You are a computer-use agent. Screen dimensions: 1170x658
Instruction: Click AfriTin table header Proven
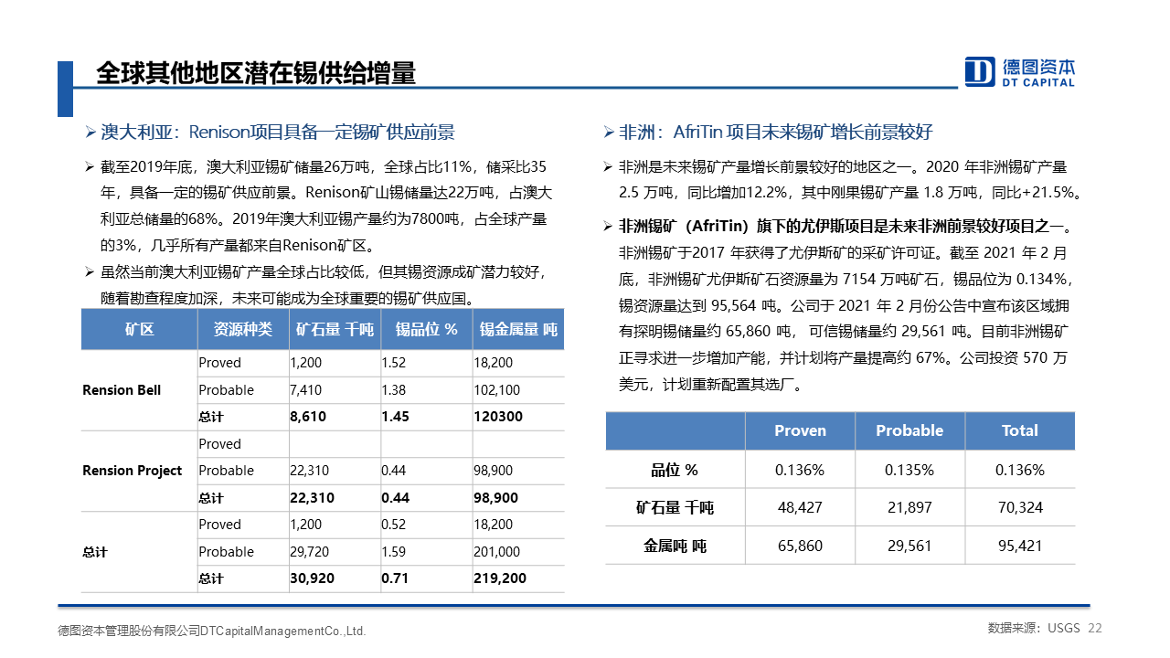[800, 430]
